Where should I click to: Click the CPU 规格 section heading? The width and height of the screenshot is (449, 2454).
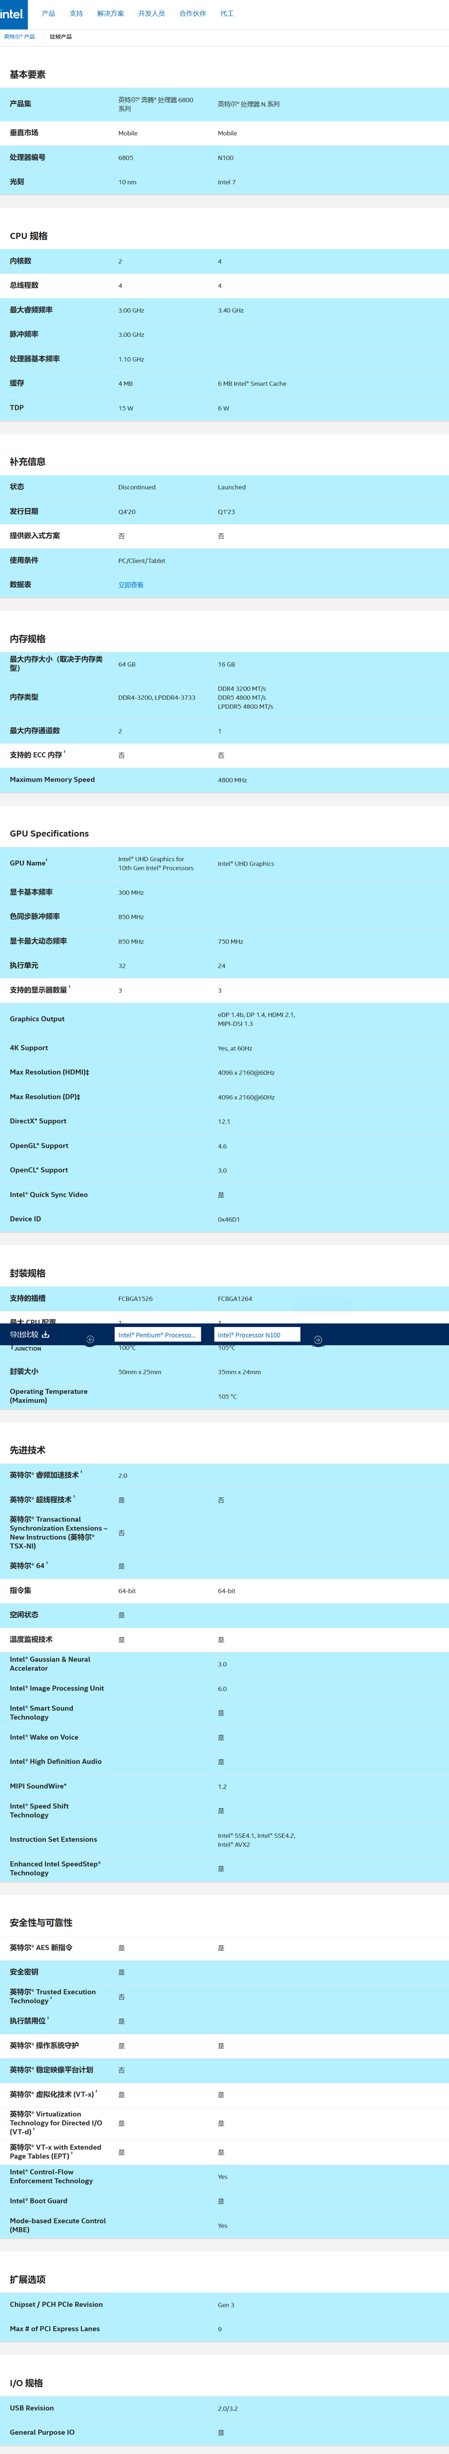pyautogui.click(x=29, y=236)
